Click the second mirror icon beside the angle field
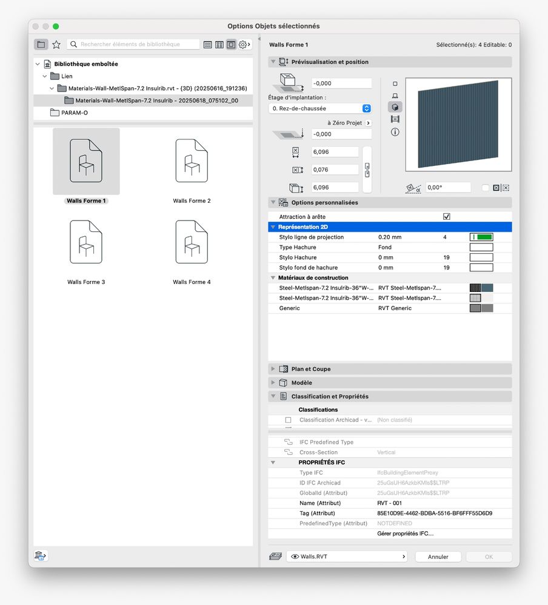Image resolution: width=548 pixels, height=605 pixels. coord(506,188)
